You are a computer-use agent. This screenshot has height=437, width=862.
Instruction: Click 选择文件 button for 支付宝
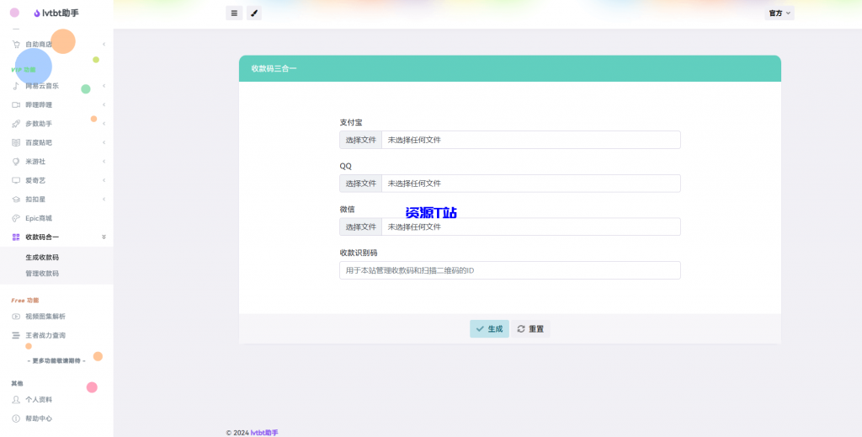[x=360, y=140]
